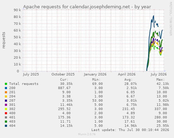Click the '301' legend label
Image resolution: width=174 pixels, height=138 pixels.
(12, 105)
